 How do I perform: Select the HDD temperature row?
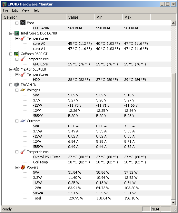point(102,80)
